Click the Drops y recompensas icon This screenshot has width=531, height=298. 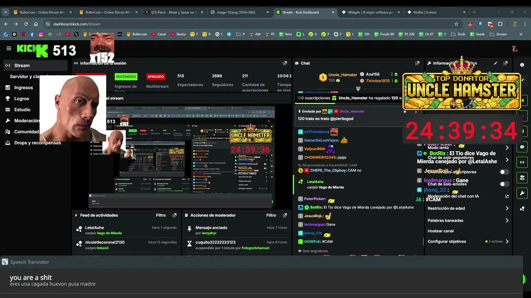click(x=7, y=143)
